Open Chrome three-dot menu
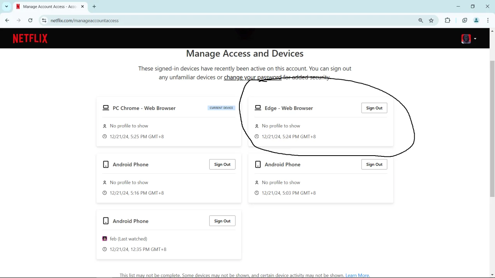 (x=488, y=20)
